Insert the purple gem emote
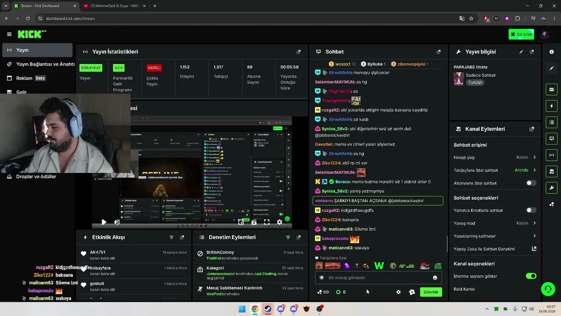 pyautogui.click(x=347, y=266)
